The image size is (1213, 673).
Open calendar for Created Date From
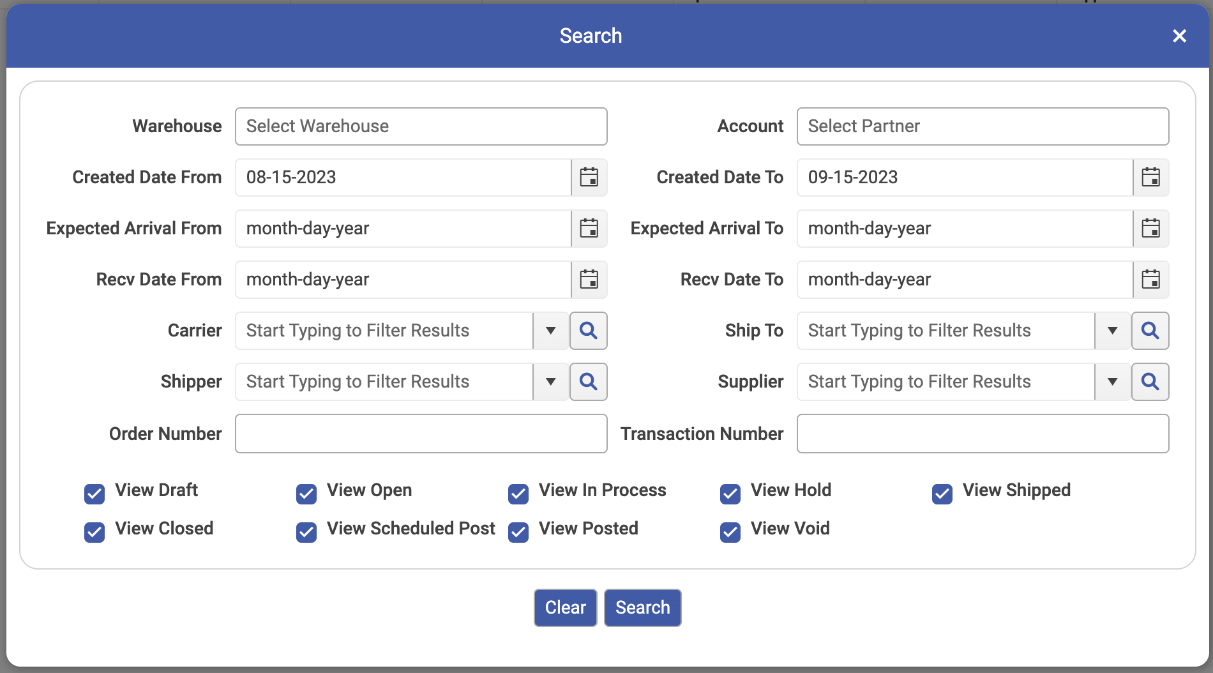tap(589, 178)
